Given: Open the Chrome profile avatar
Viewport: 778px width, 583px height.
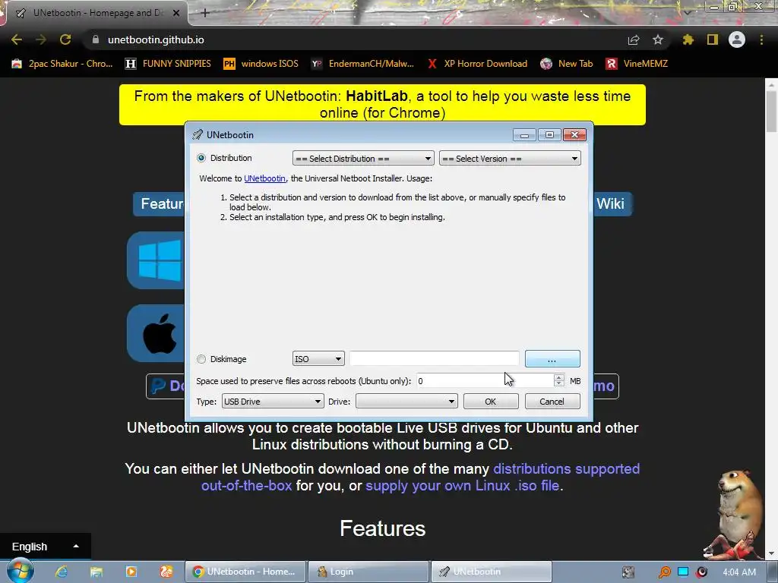Looking at the screenshot, I should (737, 39).
